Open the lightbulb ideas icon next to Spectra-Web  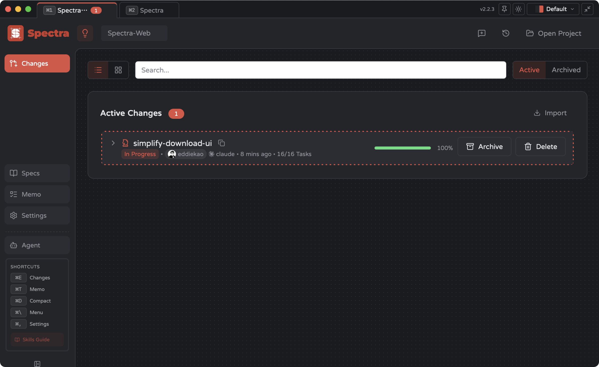tap(85, 33)
